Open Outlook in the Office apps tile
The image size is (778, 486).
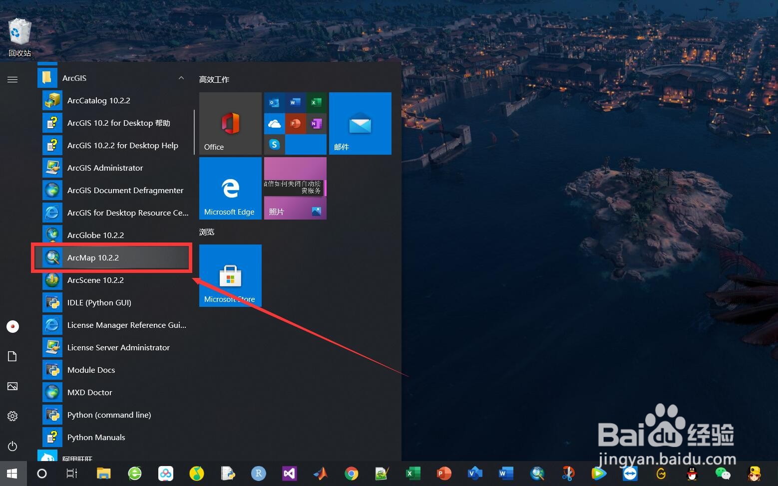click(274, 103)
